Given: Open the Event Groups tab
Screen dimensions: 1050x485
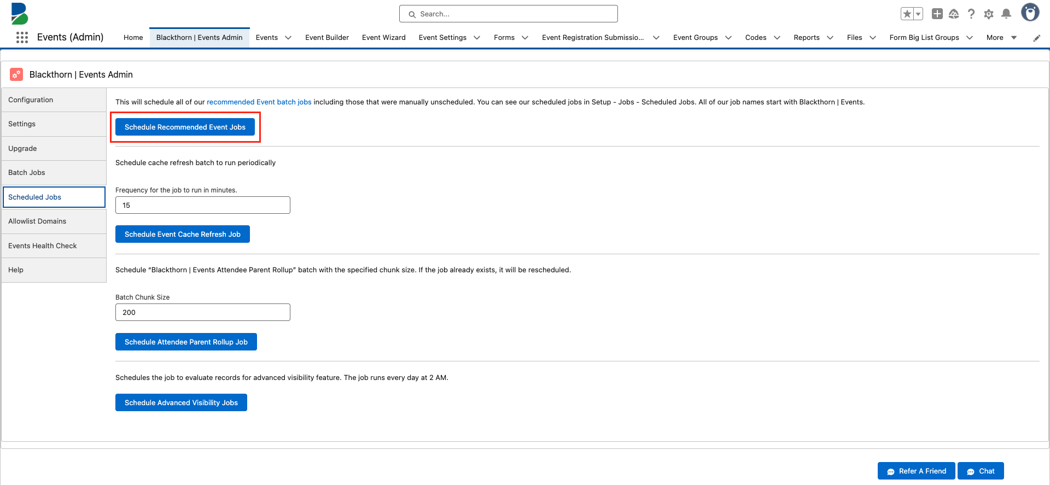Looking at the screenshot, I should (696, 37).
